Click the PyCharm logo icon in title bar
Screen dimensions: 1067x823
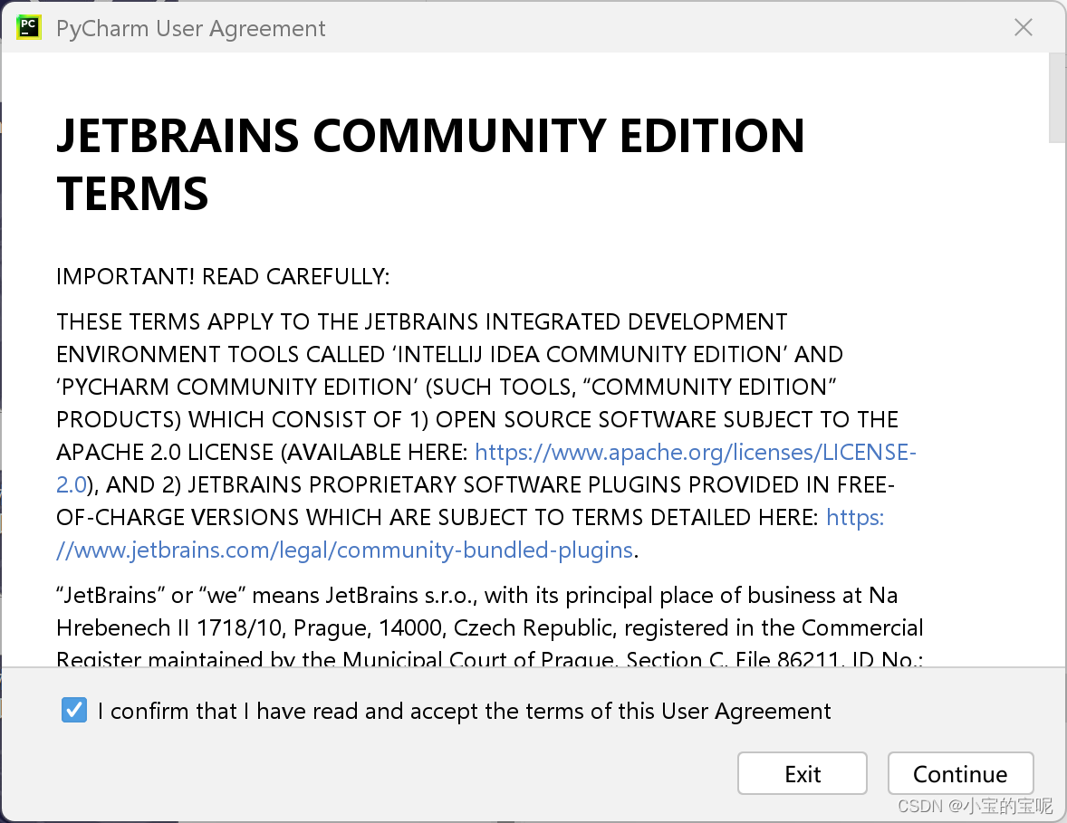[x=29, y=28]
